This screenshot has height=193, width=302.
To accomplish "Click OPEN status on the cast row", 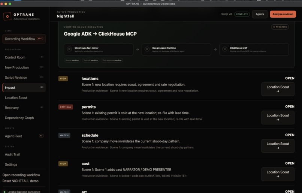I will [290, 163].
